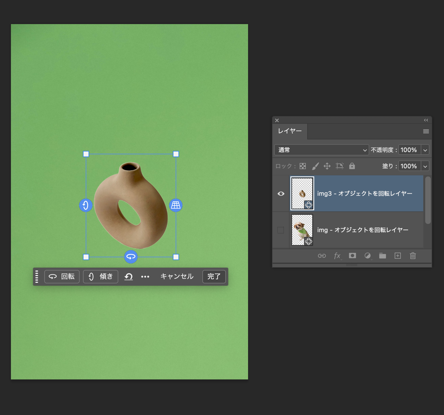
Task: Click the delete layer trash icon
Action: point(413,256)
